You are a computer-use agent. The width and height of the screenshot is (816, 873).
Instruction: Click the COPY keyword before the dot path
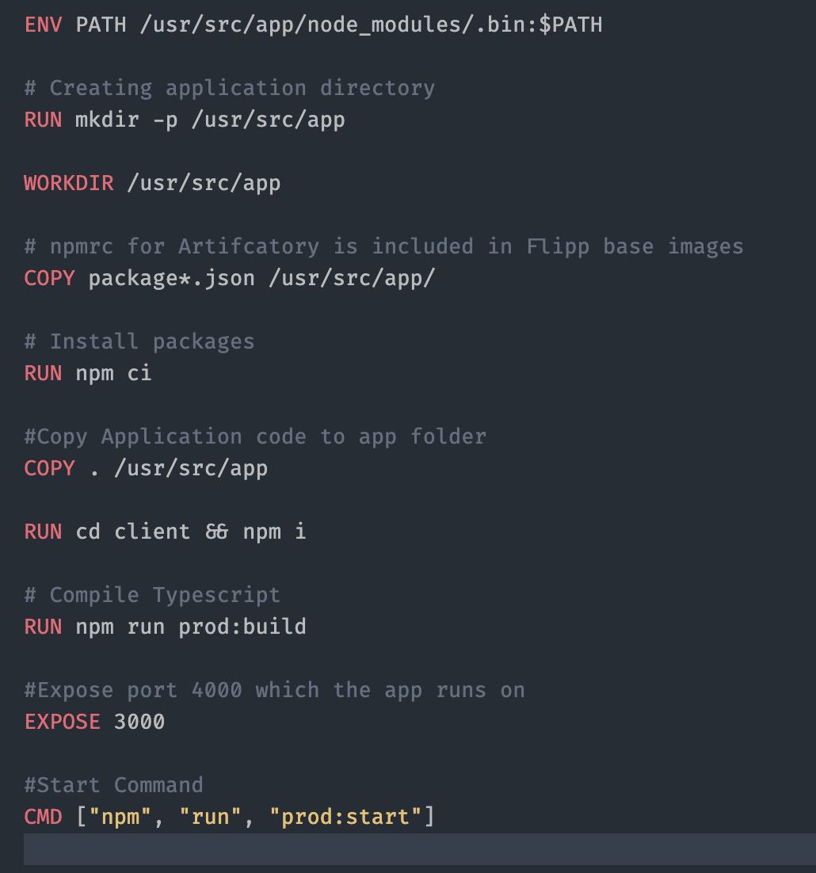[49, 468]
